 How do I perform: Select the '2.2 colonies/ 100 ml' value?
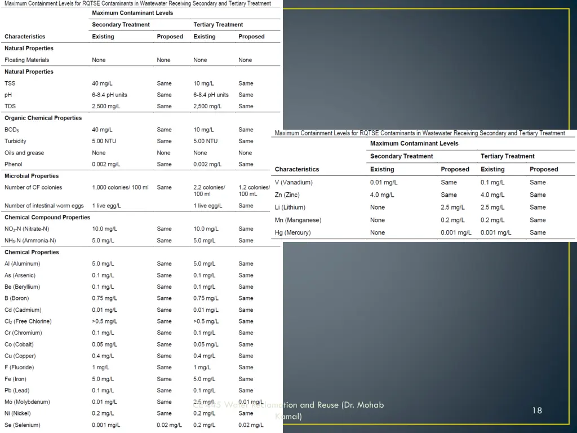click(x=210, y=191)
